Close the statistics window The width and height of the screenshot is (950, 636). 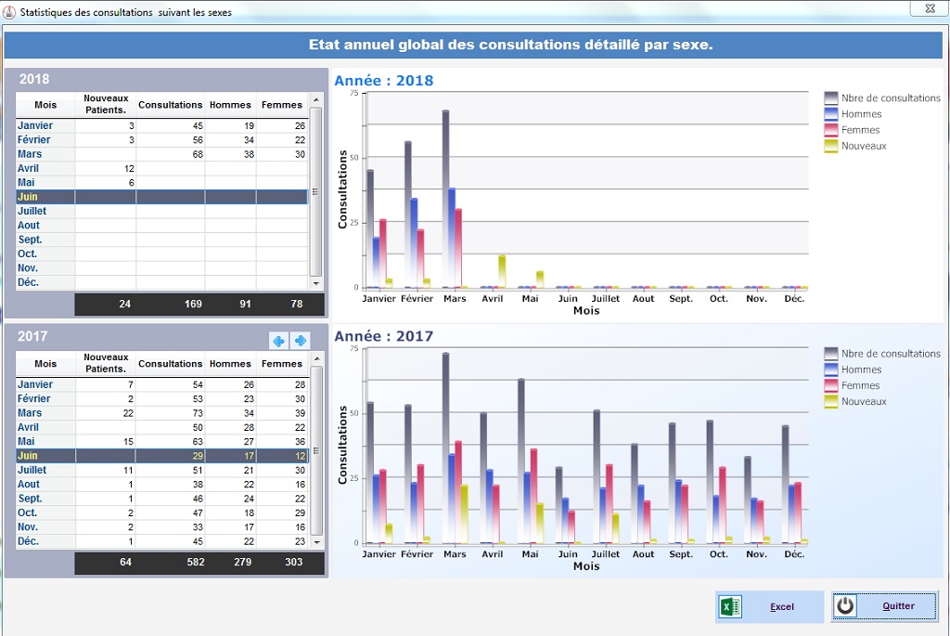922,8
